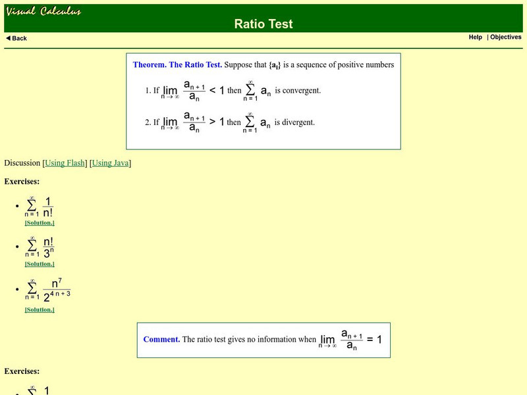
Task: View Solution for the n^7/2^(4n+3) series
Action: (40, 309)
